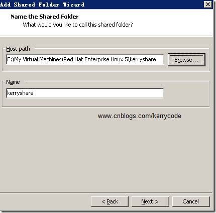Close the wizard using the X button

[x=208, y=4]
